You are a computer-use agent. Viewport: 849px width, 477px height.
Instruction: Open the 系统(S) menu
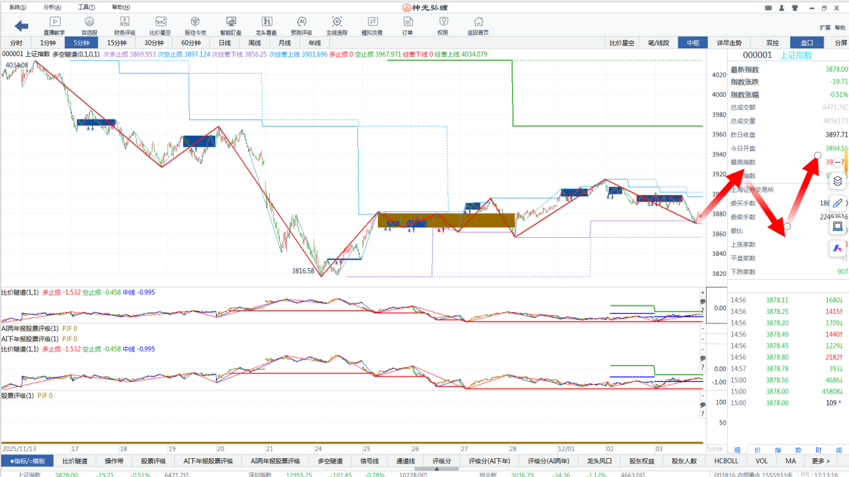[17, 7]
